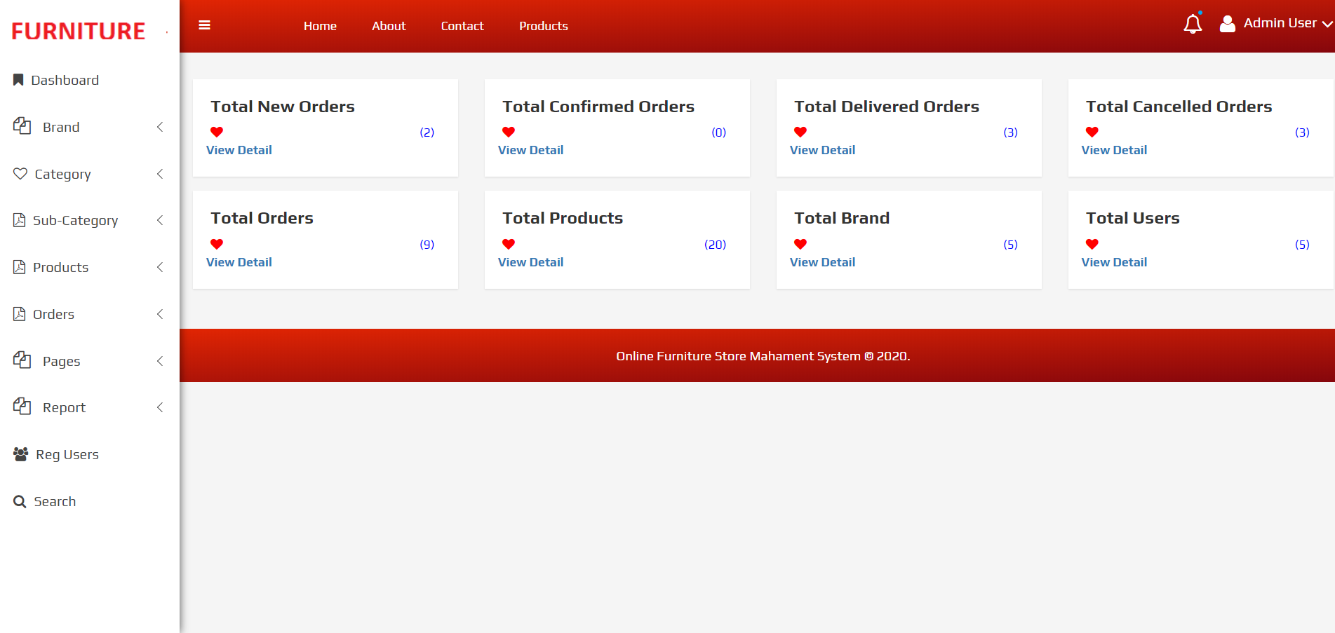
Task: Expand the Brand sidebar chevron
Action: click(160, 127)
